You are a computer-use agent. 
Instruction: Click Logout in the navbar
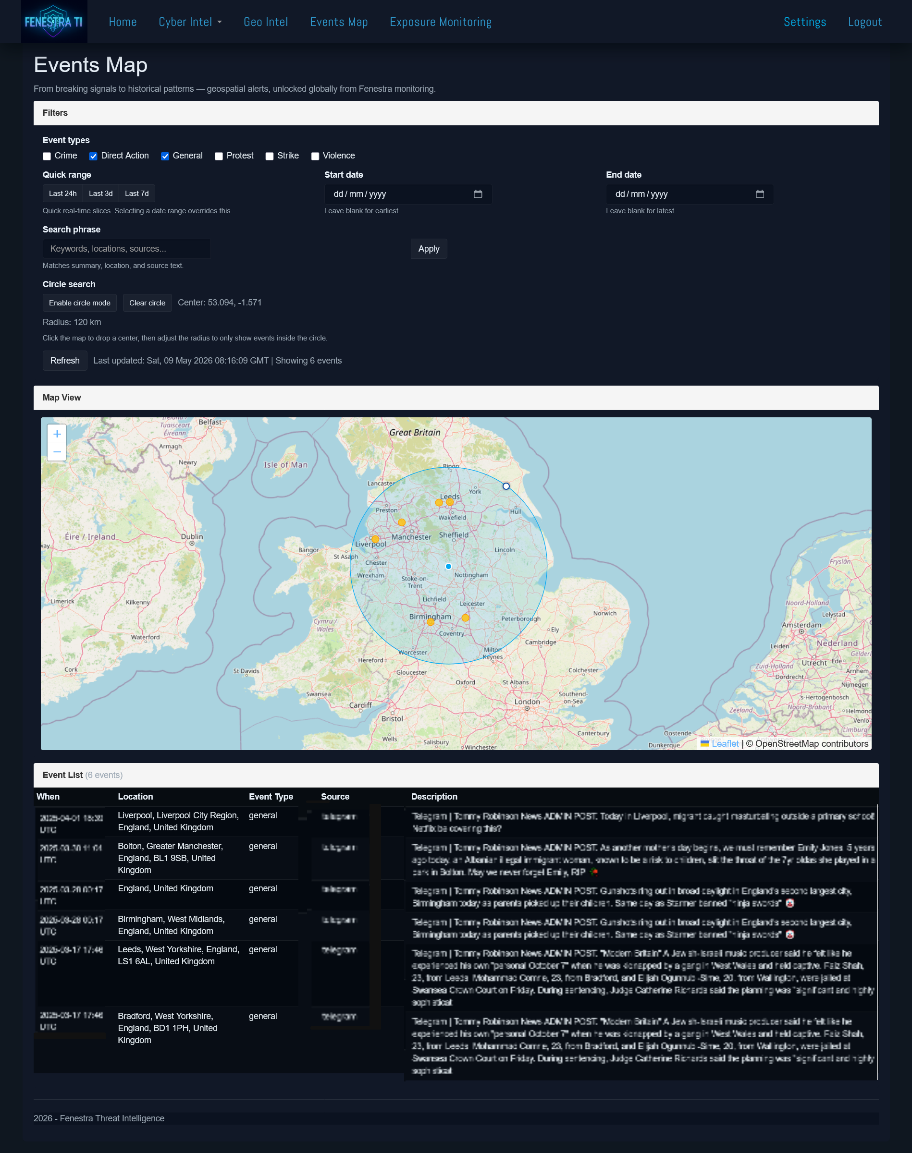tap(865, 22)
